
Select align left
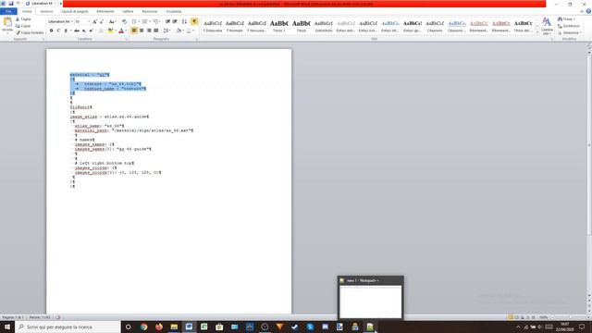click(134, 31)
